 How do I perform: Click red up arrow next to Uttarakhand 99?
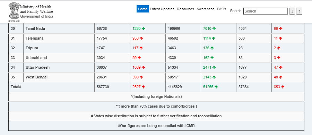(139, 58)
